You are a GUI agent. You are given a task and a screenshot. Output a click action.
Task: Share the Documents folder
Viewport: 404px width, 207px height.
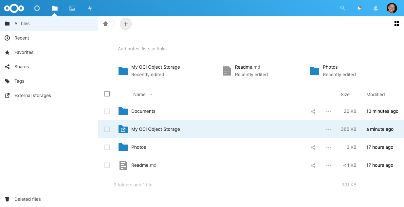313,111
